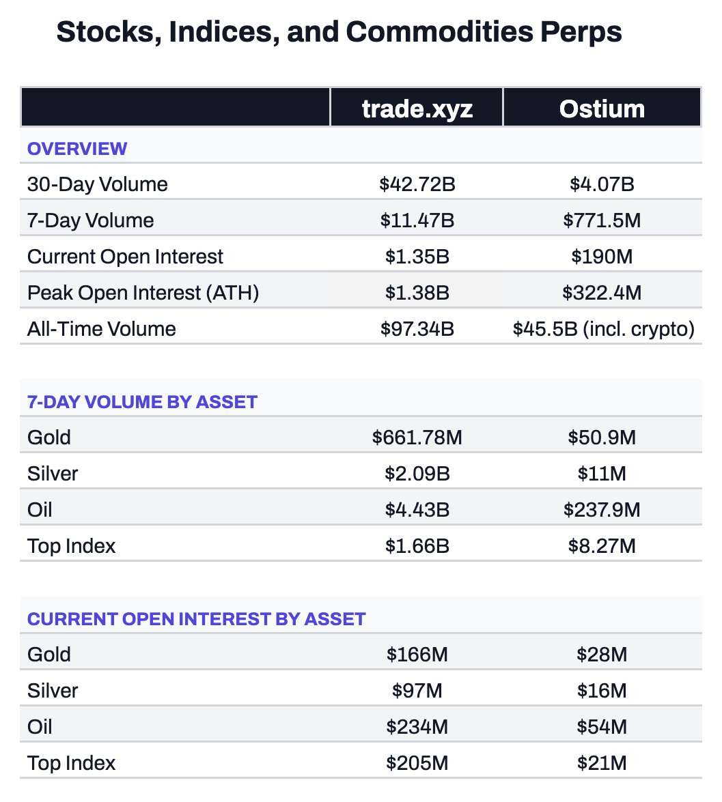
Task: Click the 30-Day Volume row label
Action: pos(97,184)
